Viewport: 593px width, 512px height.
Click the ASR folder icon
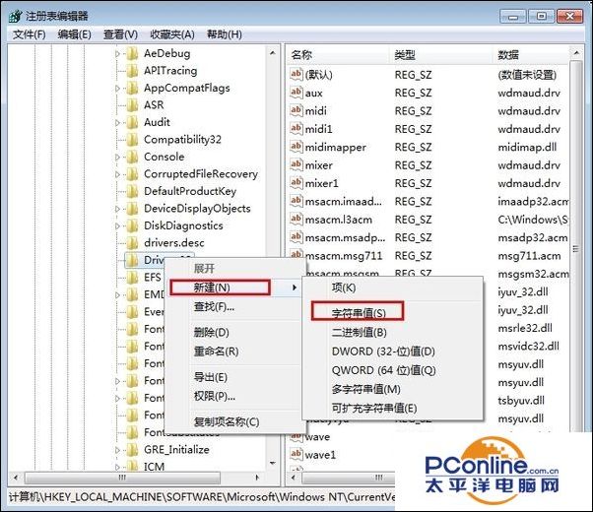(x=132, y=105)
